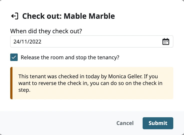Viewport: 184px width, 135px height.
Task: Cancel the check-out dialog
Action: coord(125,123)
